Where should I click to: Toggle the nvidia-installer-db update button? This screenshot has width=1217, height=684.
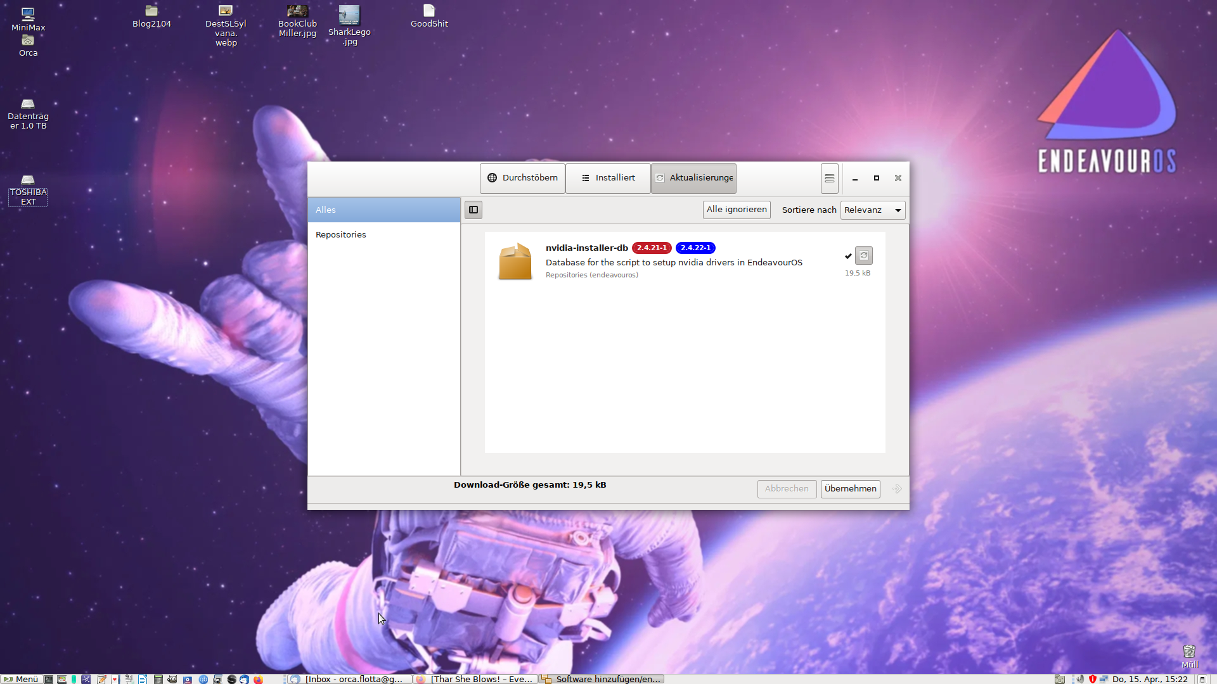coord(864,255)
